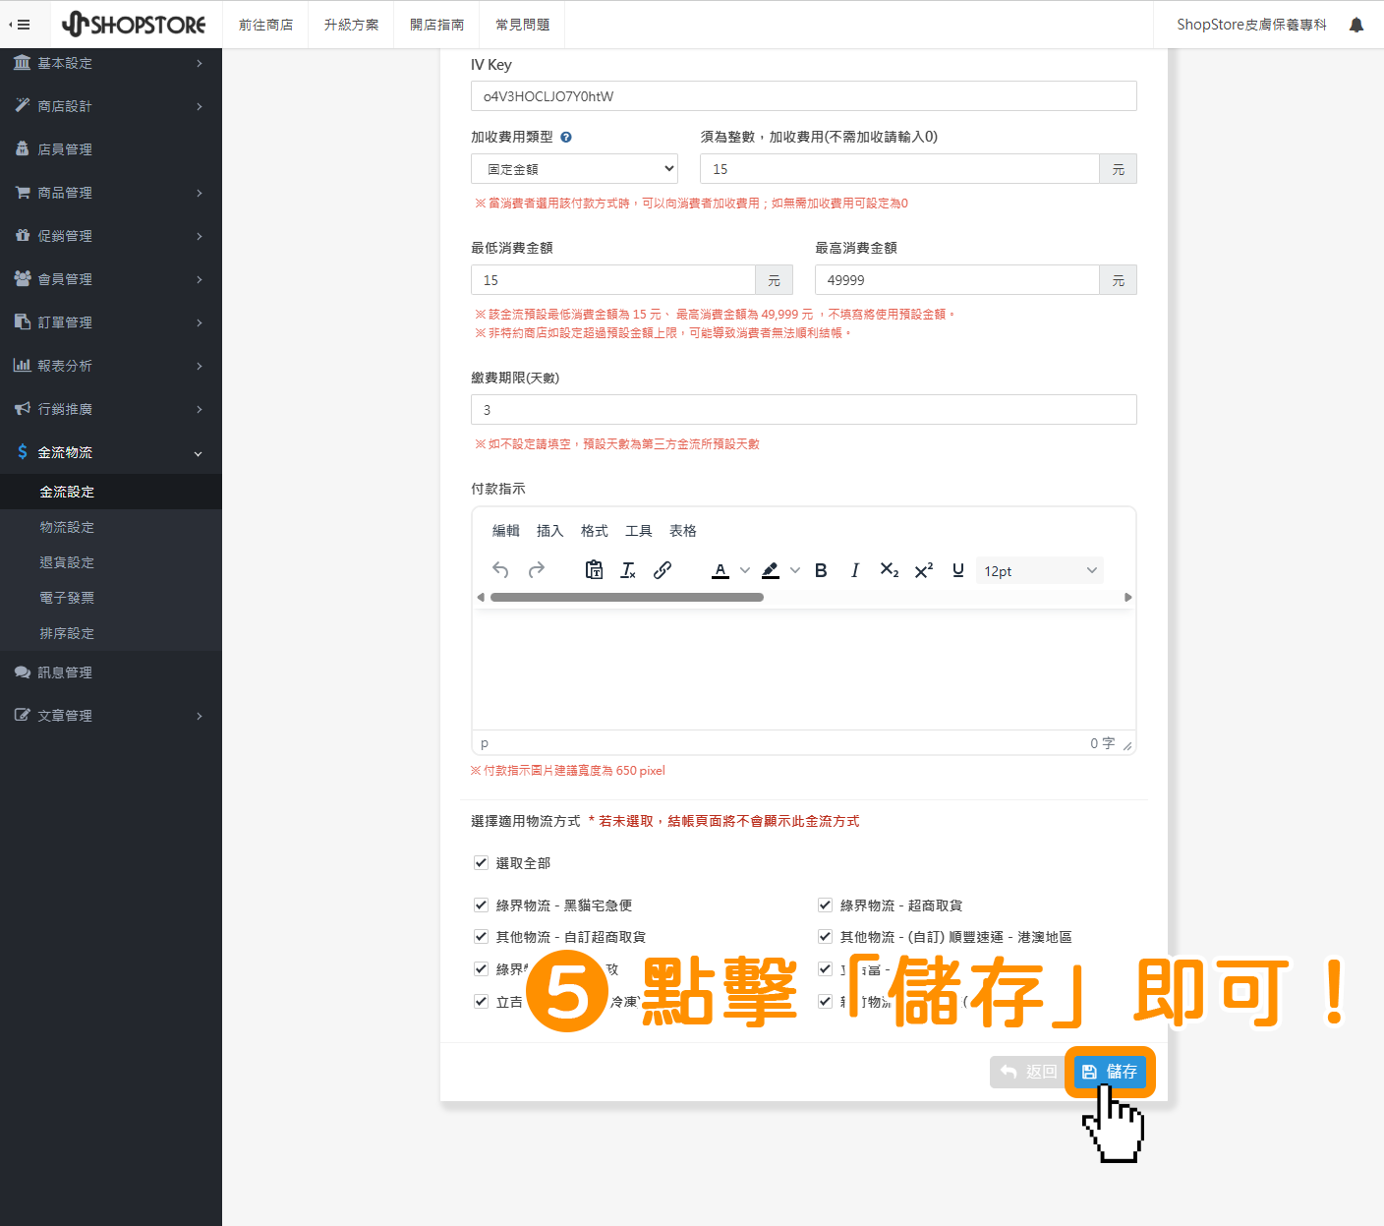The height and width of the screenshot is (1226, 1384).
Task: Click the IV Key input field
Action: tap(803, 95)
